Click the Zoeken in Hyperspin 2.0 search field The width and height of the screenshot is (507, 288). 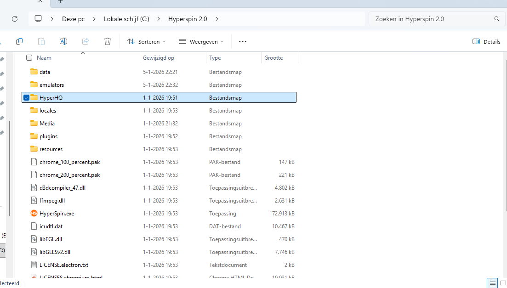[x=432, y=19]
